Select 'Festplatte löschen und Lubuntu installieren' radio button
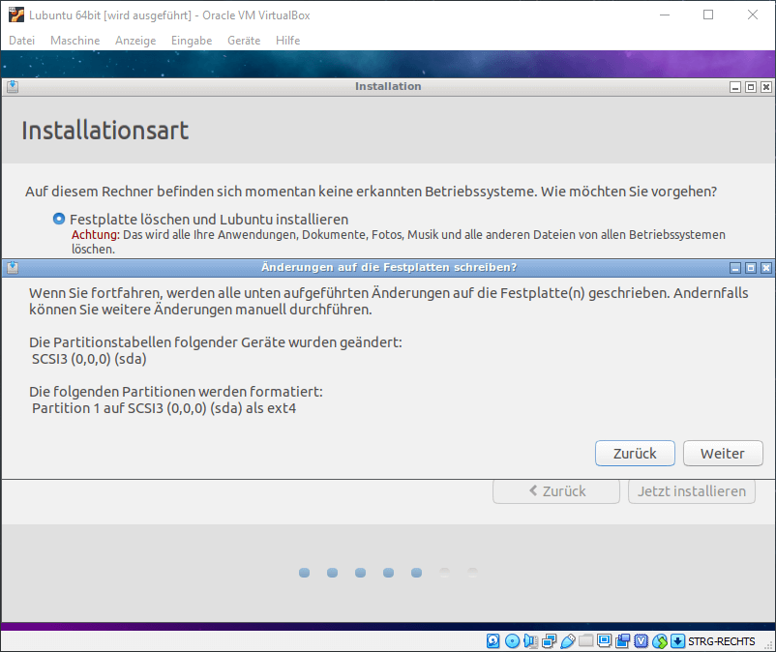 59,219
